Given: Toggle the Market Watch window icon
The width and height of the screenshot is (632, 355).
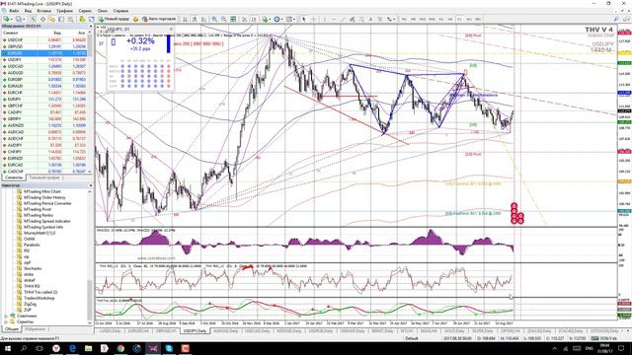Looking at the screenshot, I should [x=33, y=19].
